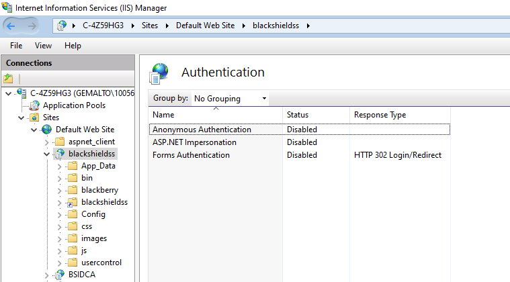
Task: Click the Create New Connection icon in Connections toolbar
Action: (x=9, y=79)
